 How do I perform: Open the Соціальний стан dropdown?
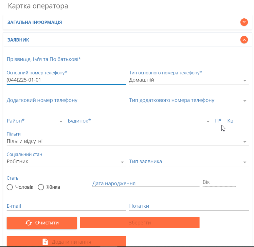pyautogui.click(x=122, y=162)
